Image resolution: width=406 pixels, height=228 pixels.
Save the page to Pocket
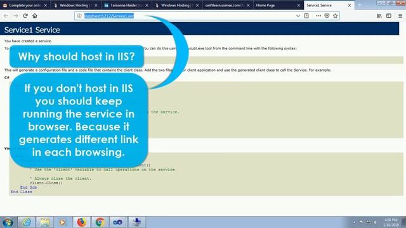(x=327, y=16)
